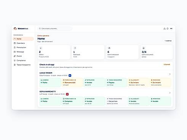Viewport: 187px width, 140px height.
Task: Open the Unità occupate card showing 3/4
Action: pos(157,52)
